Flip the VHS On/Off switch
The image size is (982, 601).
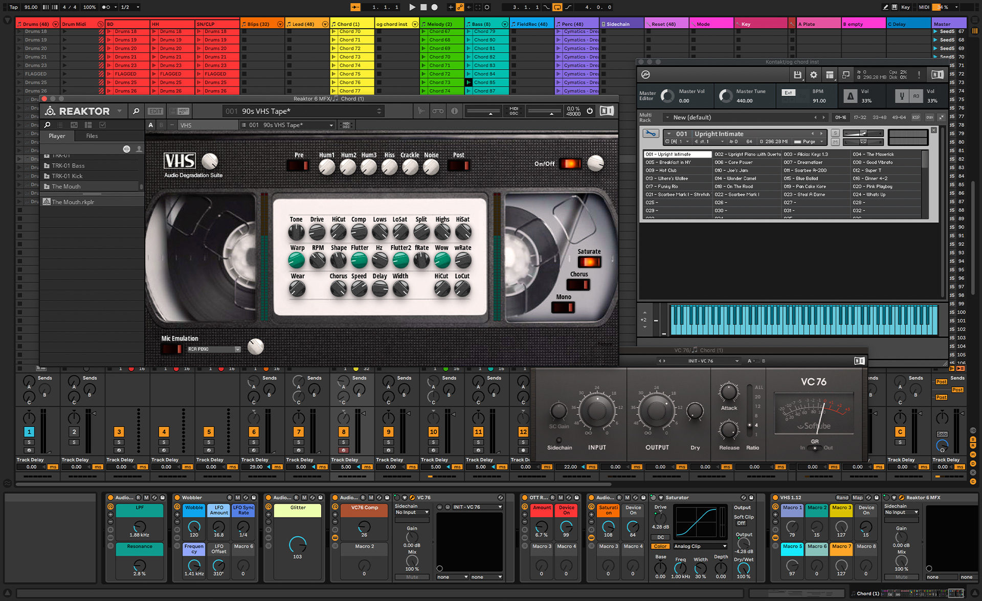click(x=571, y=164)
